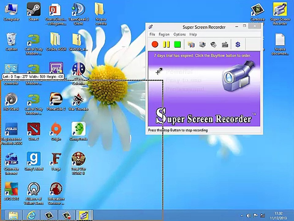The image size is (294, 221).
Task: Click the status bar stop recording hint
Action: 178,130
